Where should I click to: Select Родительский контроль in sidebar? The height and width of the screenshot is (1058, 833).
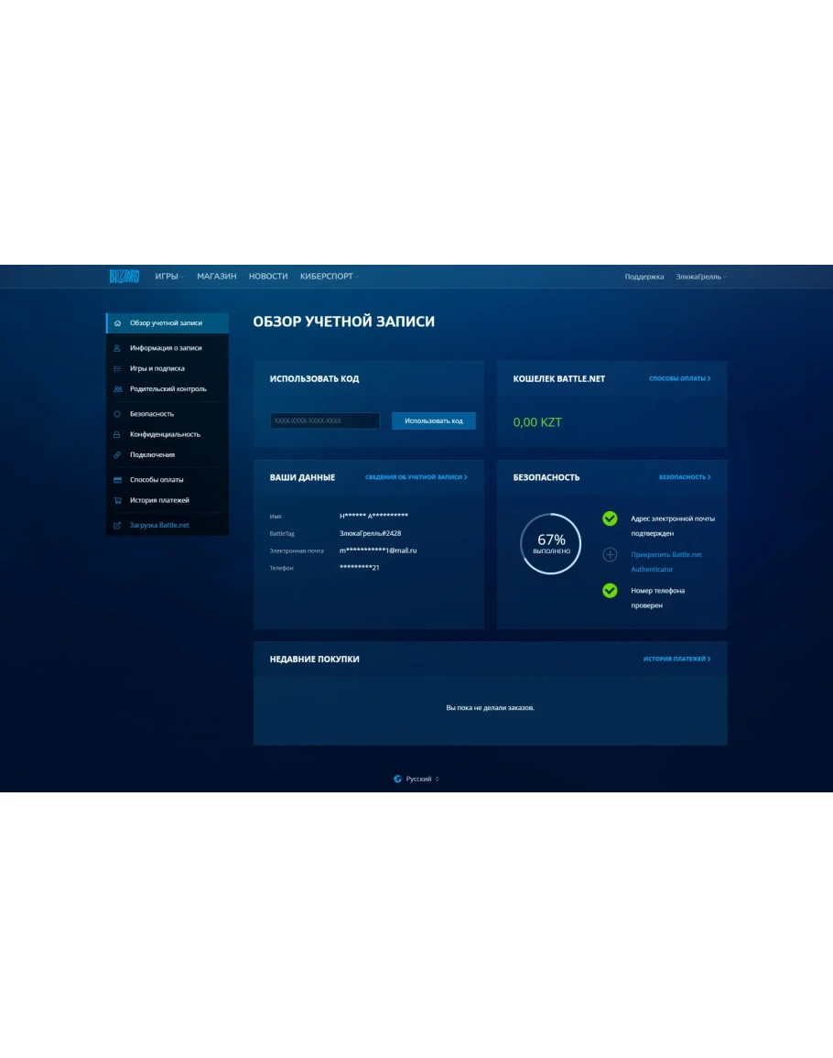[x=168, y=388]
